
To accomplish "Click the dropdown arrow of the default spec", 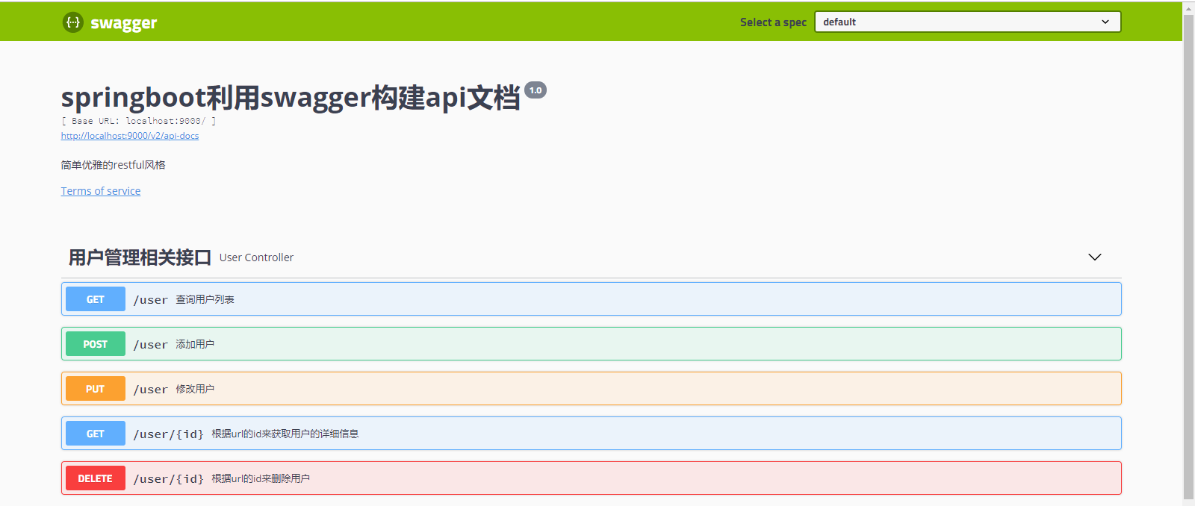I will pos(1105,22).
